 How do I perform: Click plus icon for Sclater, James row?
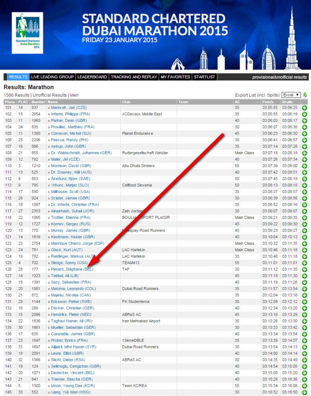[304, 198]
